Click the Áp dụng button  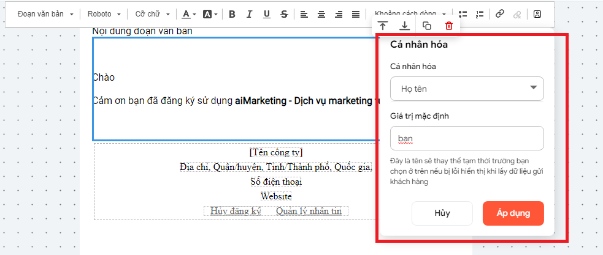(x=513, y=213)
